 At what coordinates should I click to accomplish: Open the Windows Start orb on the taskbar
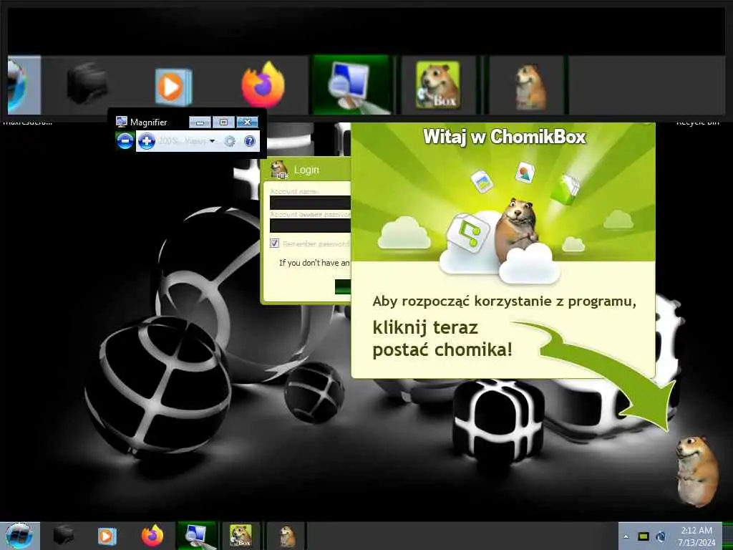coord(19,536)
